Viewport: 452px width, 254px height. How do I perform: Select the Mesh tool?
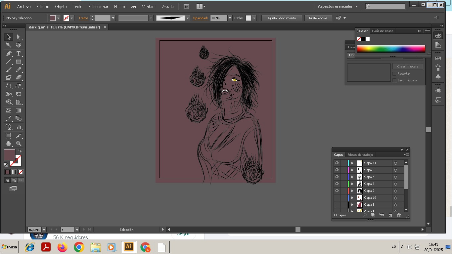pos(9,110)
